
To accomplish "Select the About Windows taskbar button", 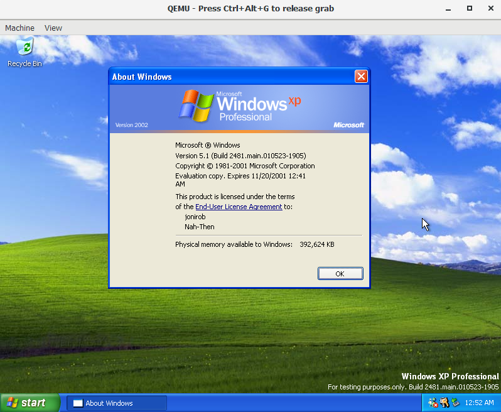I will coord(117,403).
